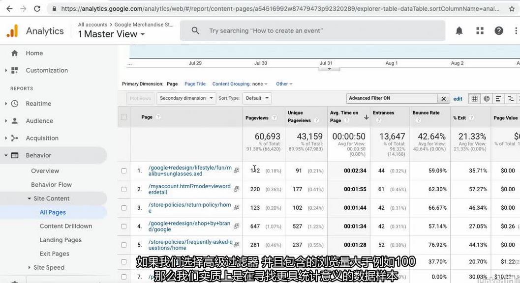Click the search magnifier icon
Screen dimensions: 520x283
195,31
